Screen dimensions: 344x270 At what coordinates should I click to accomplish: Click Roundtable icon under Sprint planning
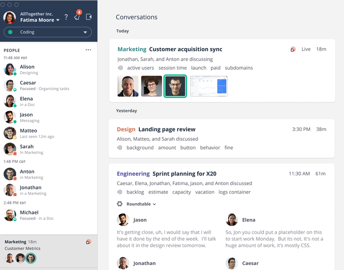[x=120, y=204]
